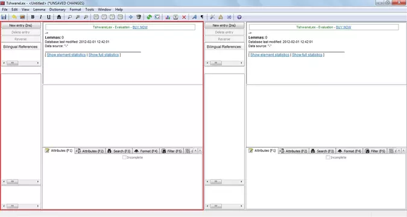Screen dimensions: 407x217
Task: Open the Dictionary menu
Action: pos(57,10)
